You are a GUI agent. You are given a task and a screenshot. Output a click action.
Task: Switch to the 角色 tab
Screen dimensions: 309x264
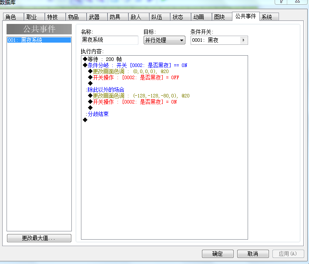pyautogui.click(x=13, y=17)
